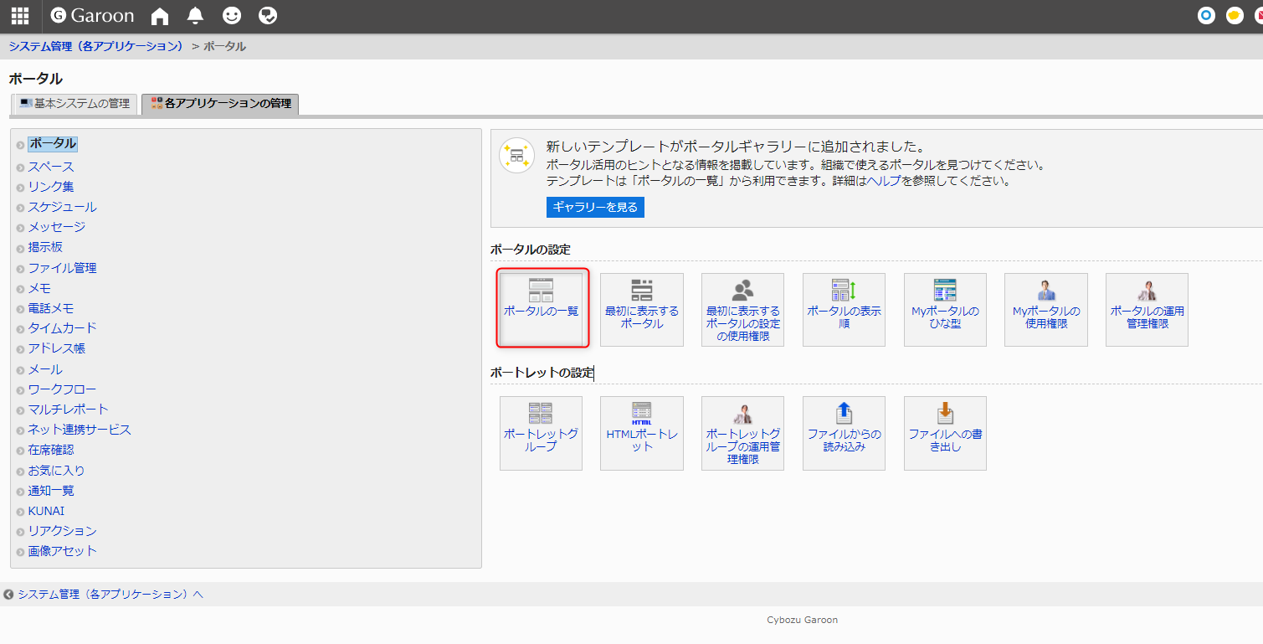Open the app launcher grid icon

(x=19, y=16)
